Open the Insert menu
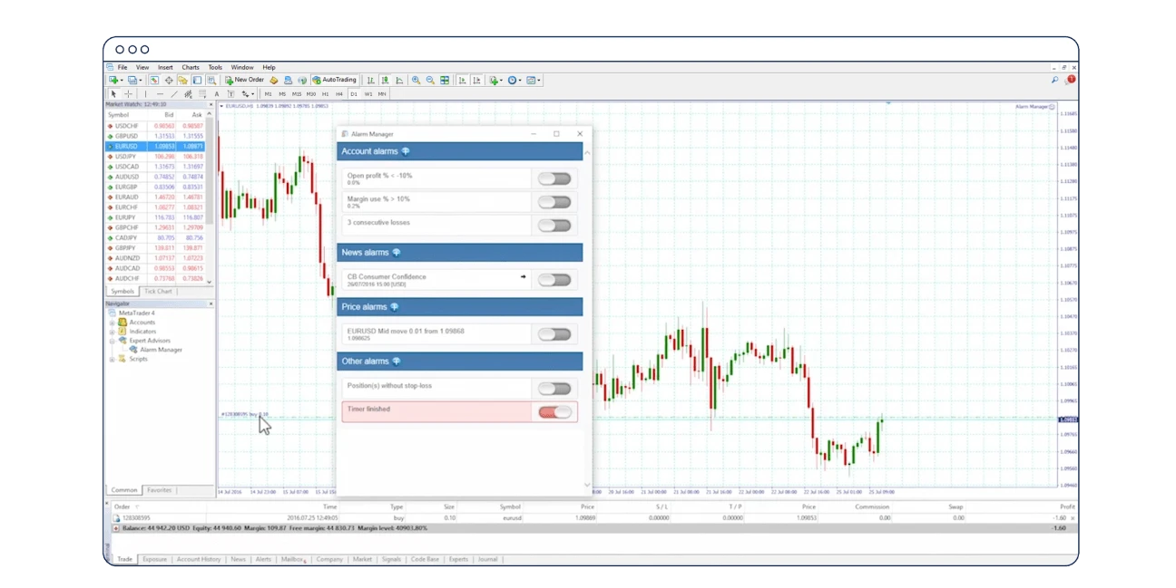The image size is (1176, 588). [x=165, y=67]
